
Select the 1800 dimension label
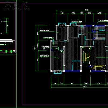pyautogui.click(x=82, y=13)
